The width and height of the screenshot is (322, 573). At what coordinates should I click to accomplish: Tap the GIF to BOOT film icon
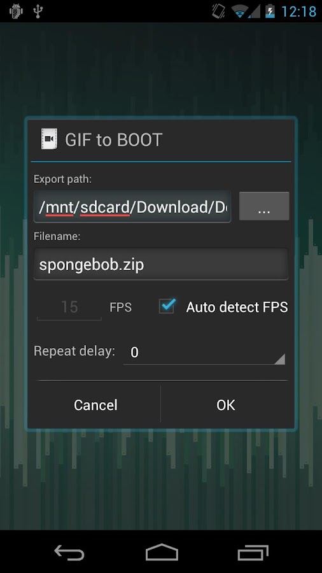(x=49, y=139)
